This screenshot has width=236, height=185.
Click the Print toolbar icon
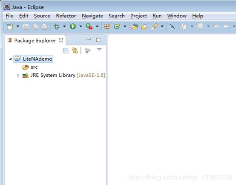tap(44, 27)
